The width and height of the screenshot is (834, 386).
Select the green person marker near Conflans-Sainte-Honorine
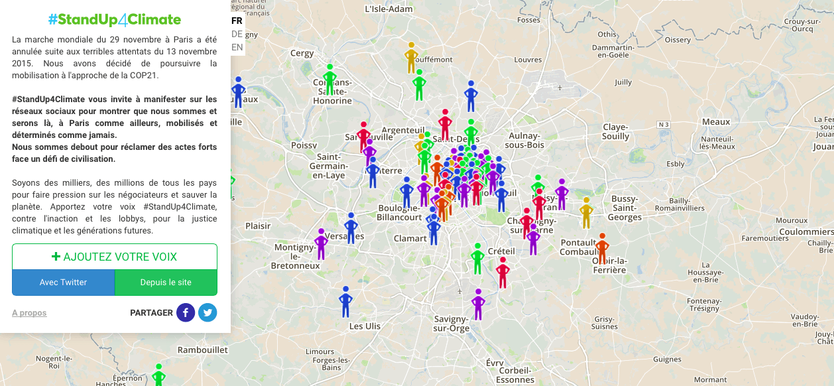point(329,79)
